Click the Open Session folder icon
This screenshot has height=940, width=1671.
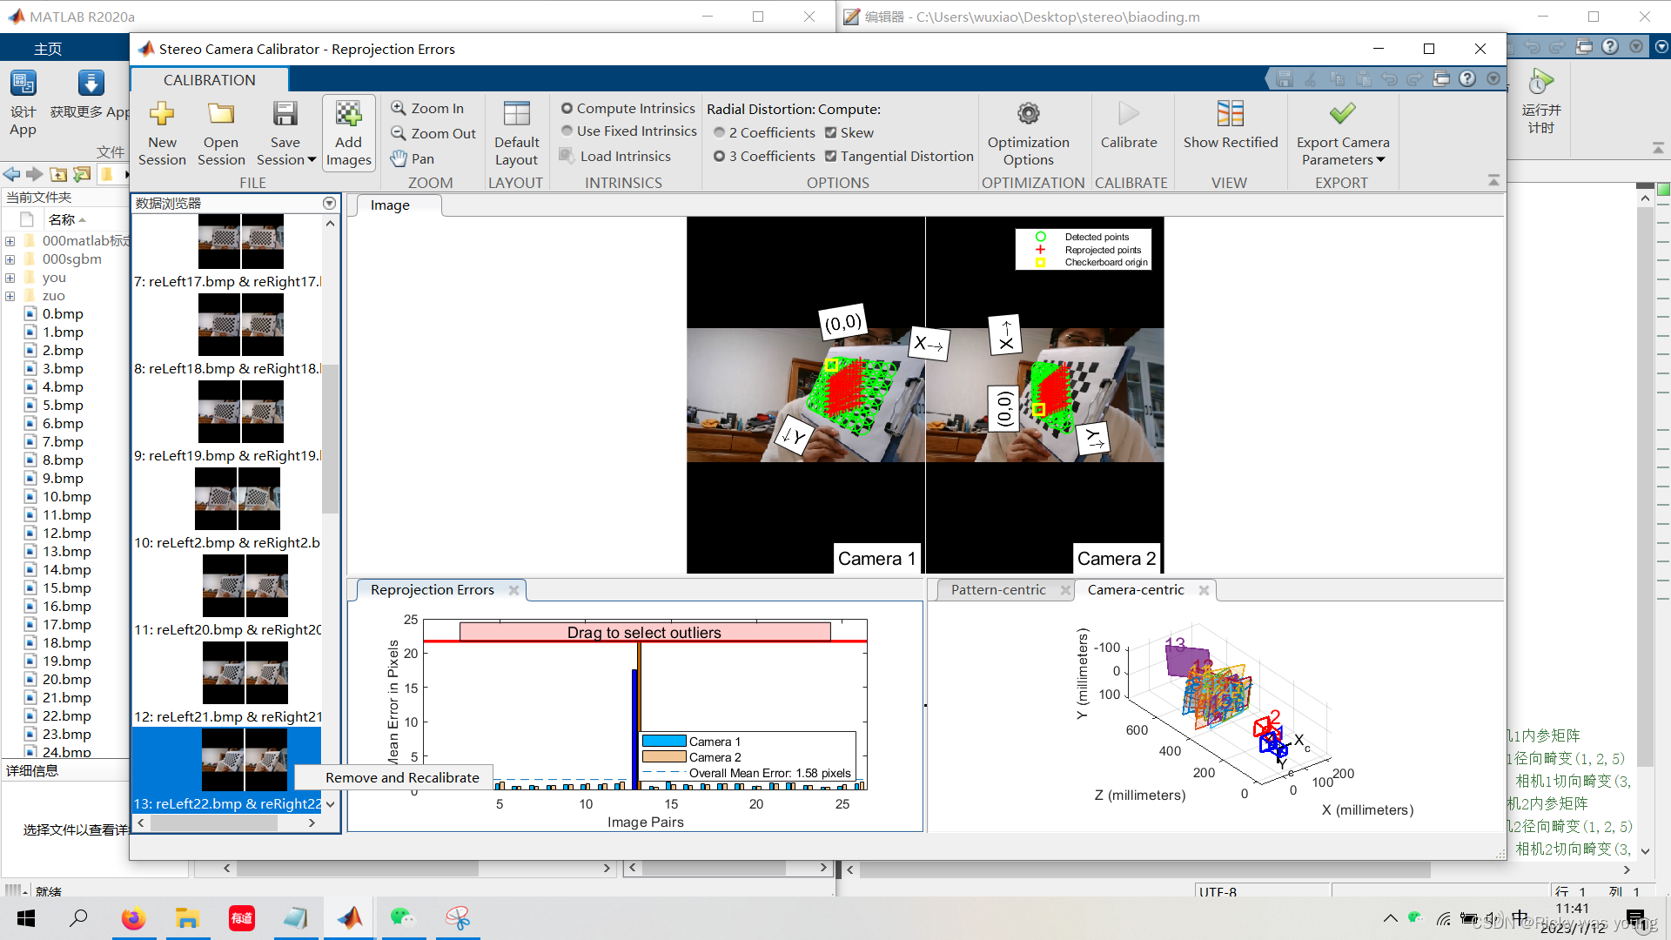click(221, 115)
